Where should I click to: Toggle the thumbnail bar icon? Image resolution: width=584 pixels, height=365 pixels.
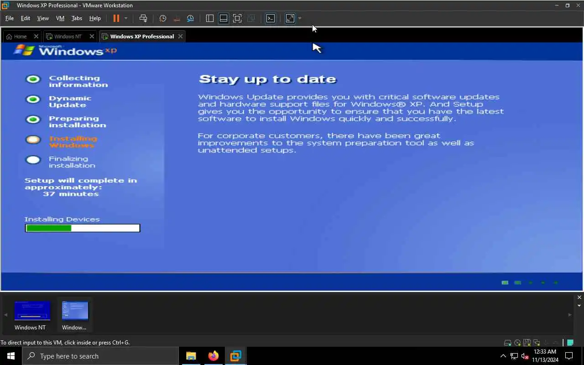(x=224, y=18)
